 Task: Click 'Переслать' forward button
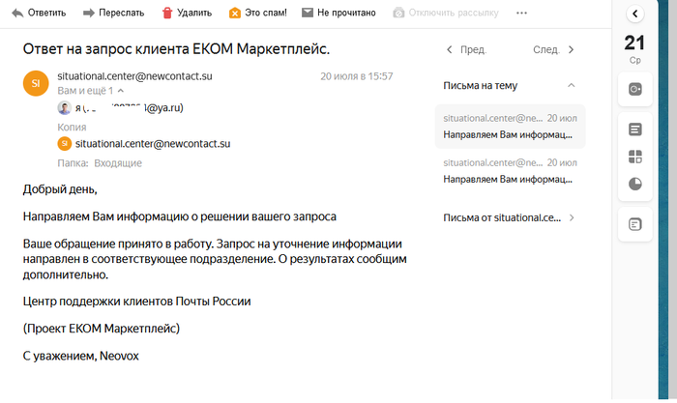(x=121, y=13)
